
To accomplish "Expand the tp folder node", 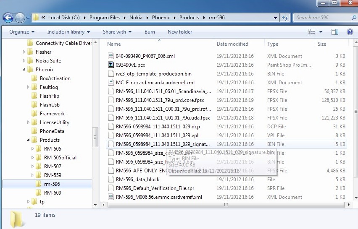I will (28, 202).
